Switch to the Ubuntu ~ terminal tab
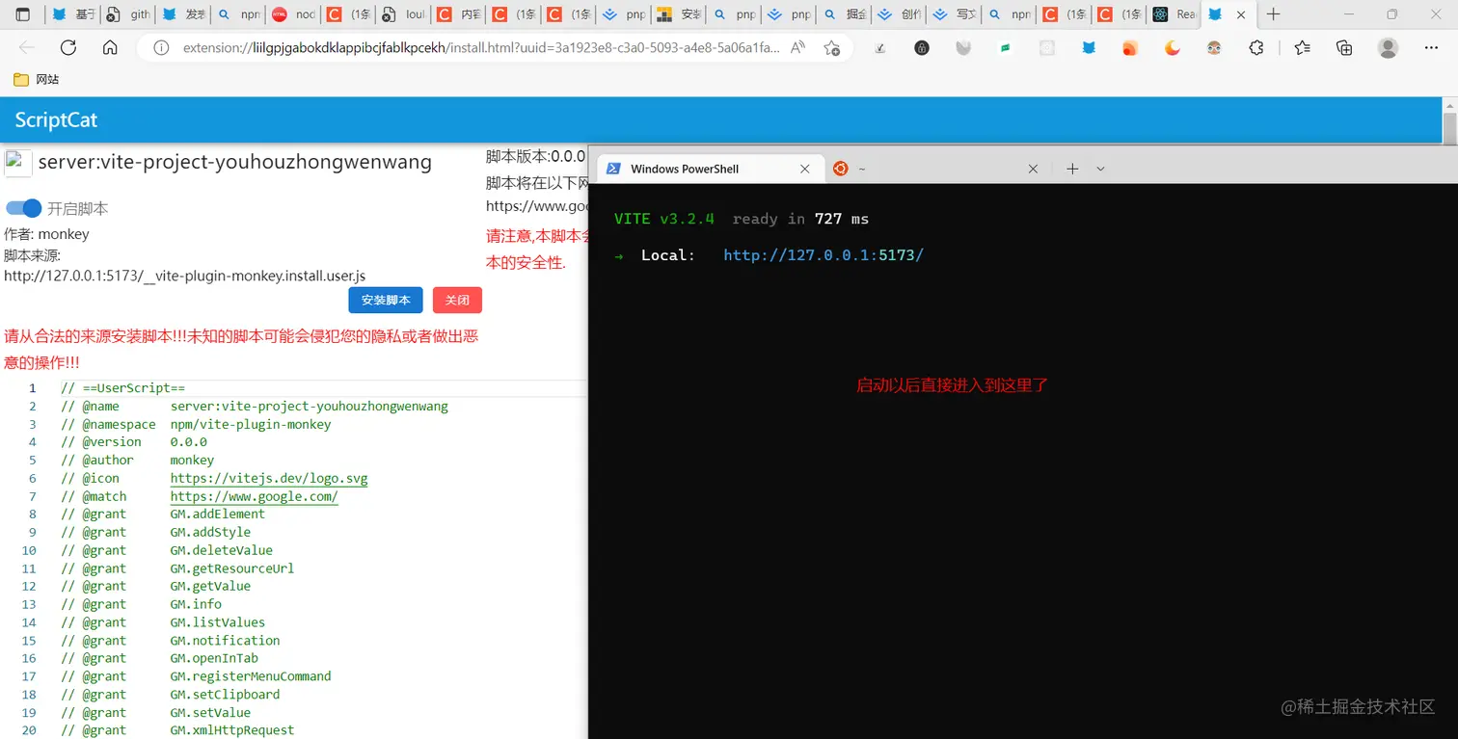The width and height of the screenshot is (1458, 739). (x=935, y=169)
